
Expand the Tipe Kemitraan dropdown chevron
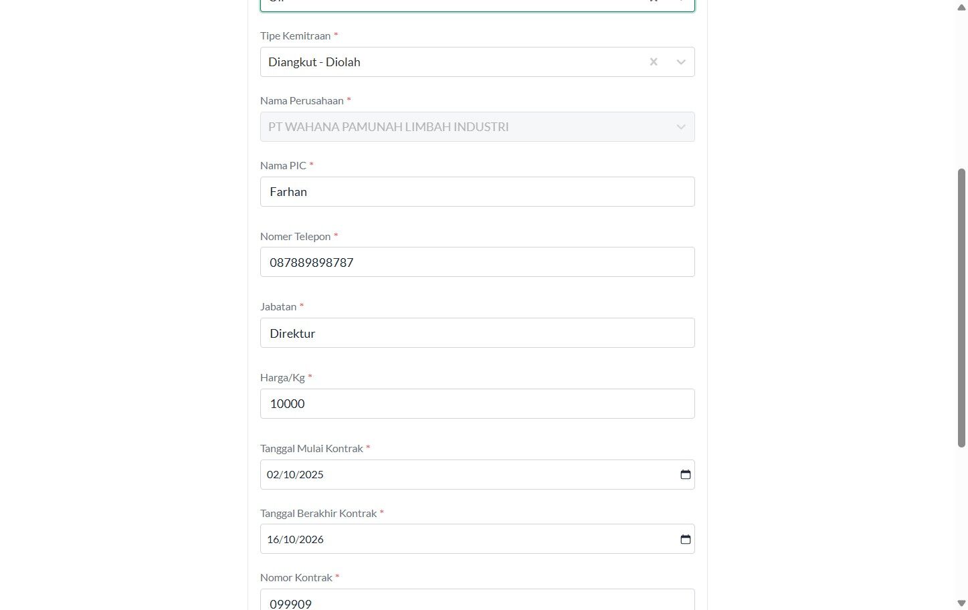[x=681, y=62]
